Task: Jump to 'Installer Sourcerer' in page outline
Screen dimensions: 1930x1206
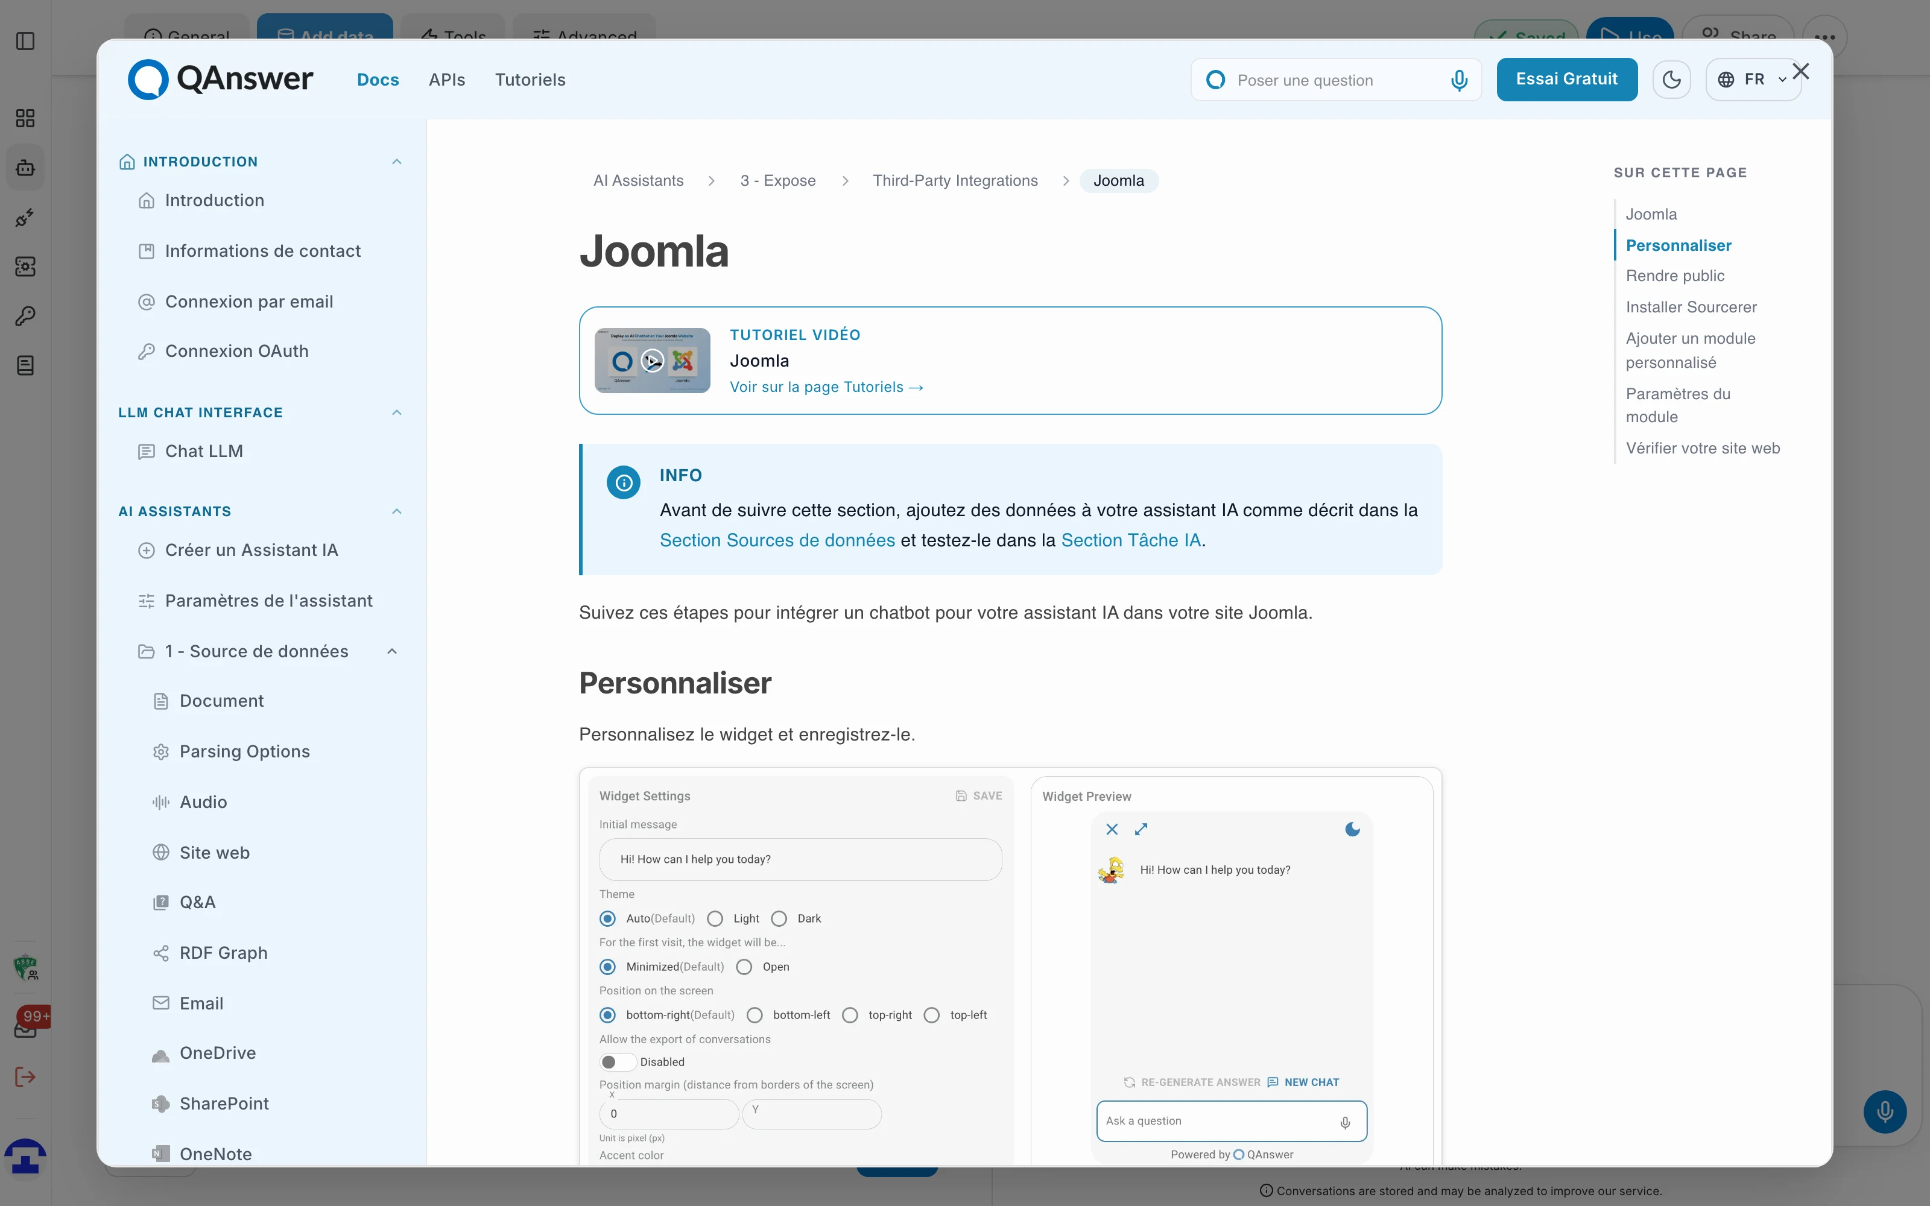Action: point(1691,307)
